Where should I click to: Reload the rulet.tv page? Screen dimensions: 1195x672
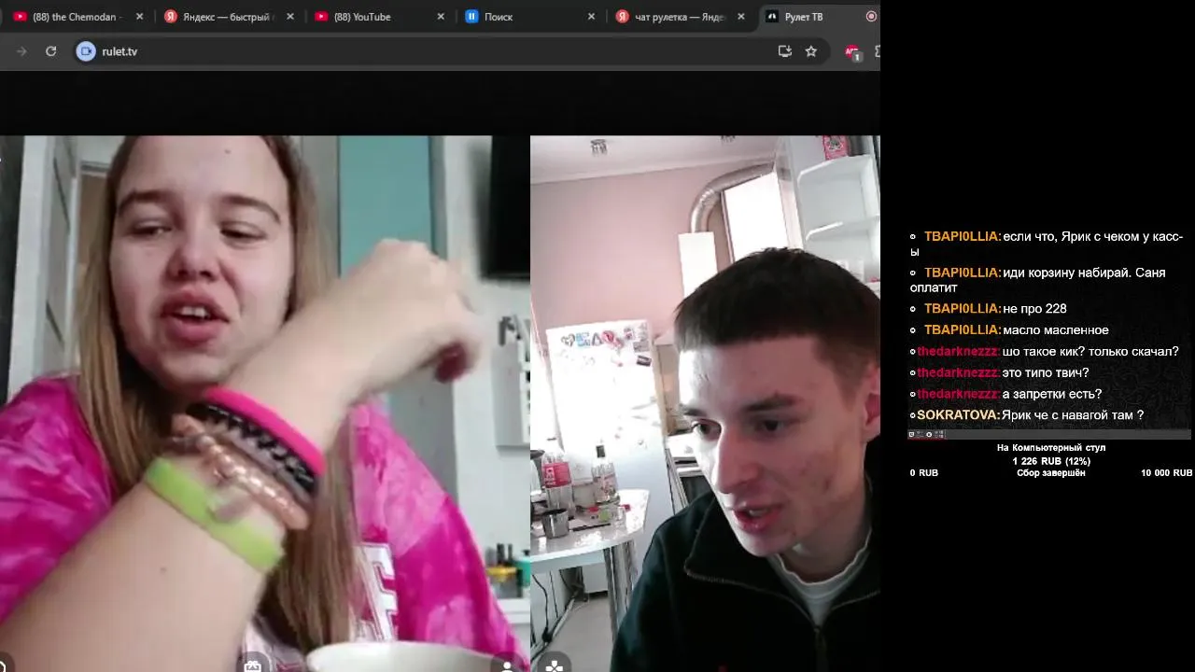[51, 51]
